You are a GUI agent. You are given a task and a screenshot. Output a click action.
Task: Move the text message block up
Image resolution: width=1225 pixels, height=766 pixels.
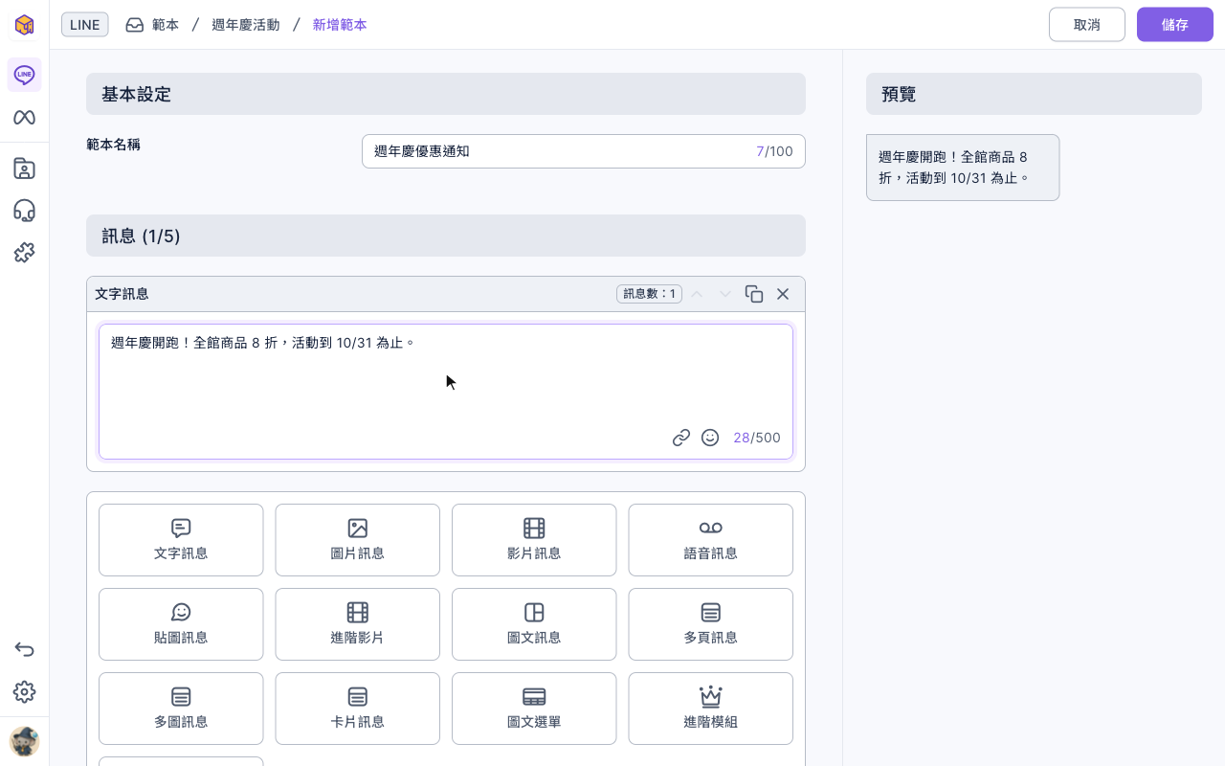pyautogui.click(x=697, y=294)
